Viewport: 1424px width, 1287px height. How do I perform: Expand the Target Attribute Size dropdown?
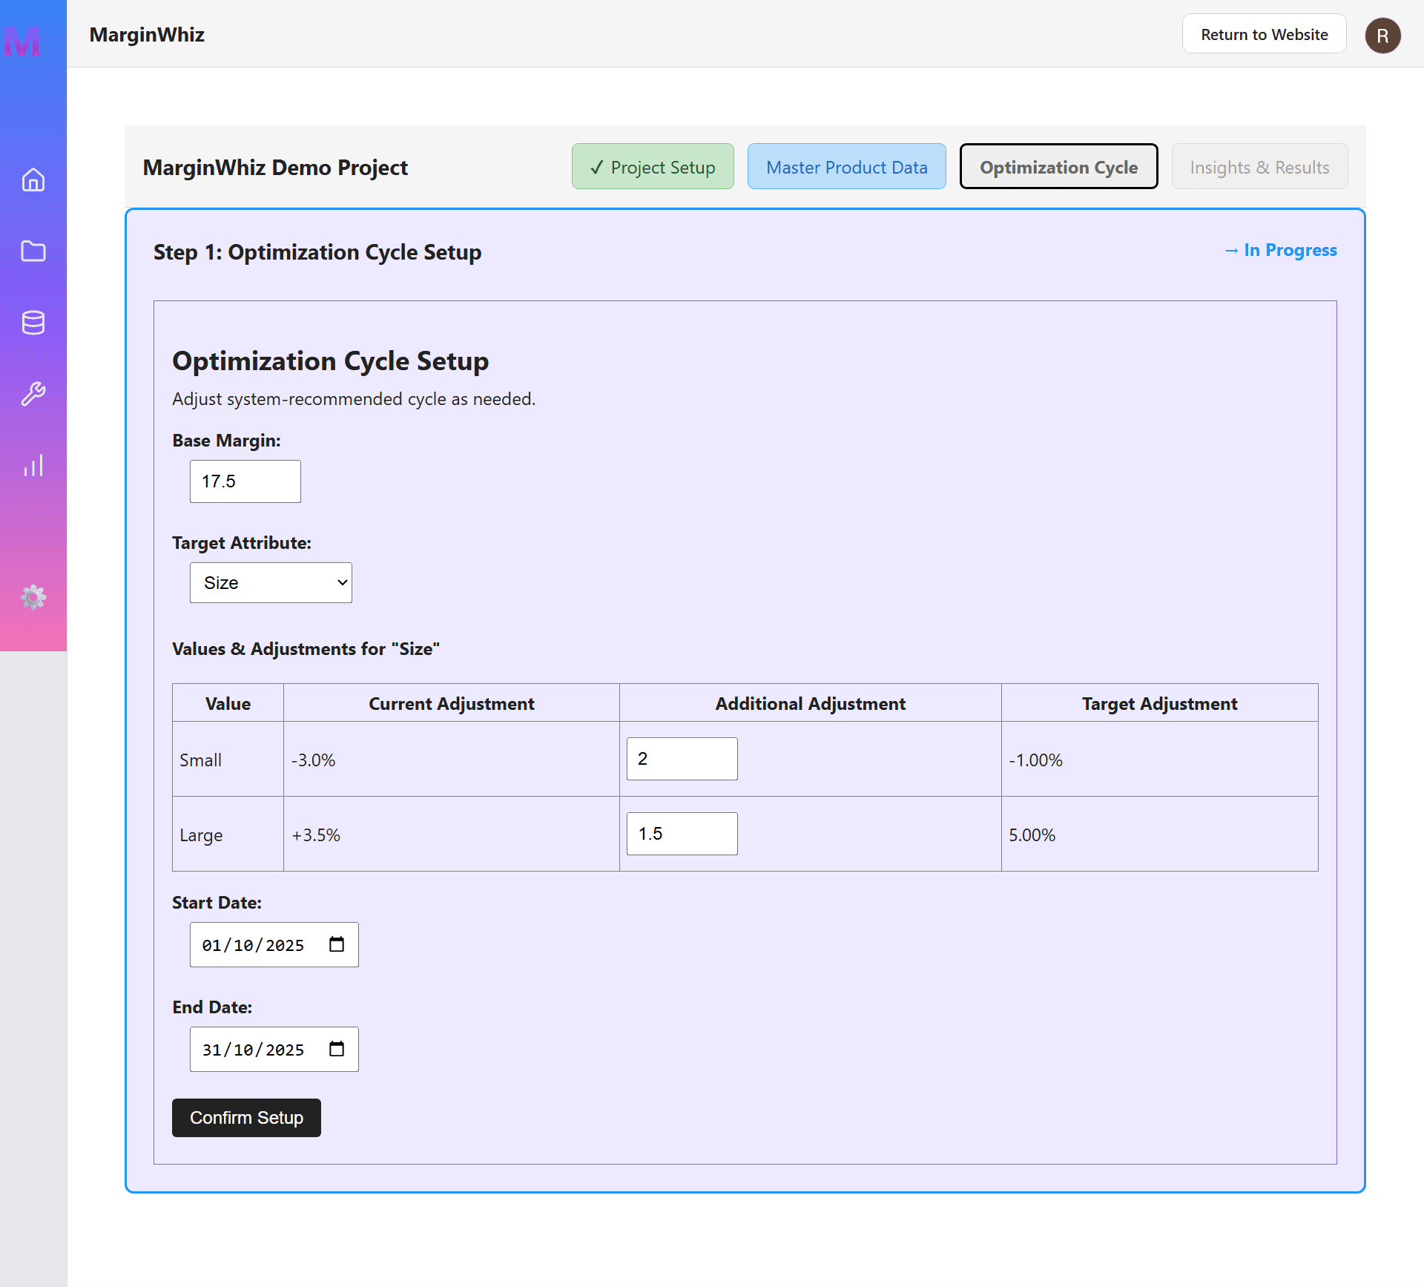coord(271,583)
